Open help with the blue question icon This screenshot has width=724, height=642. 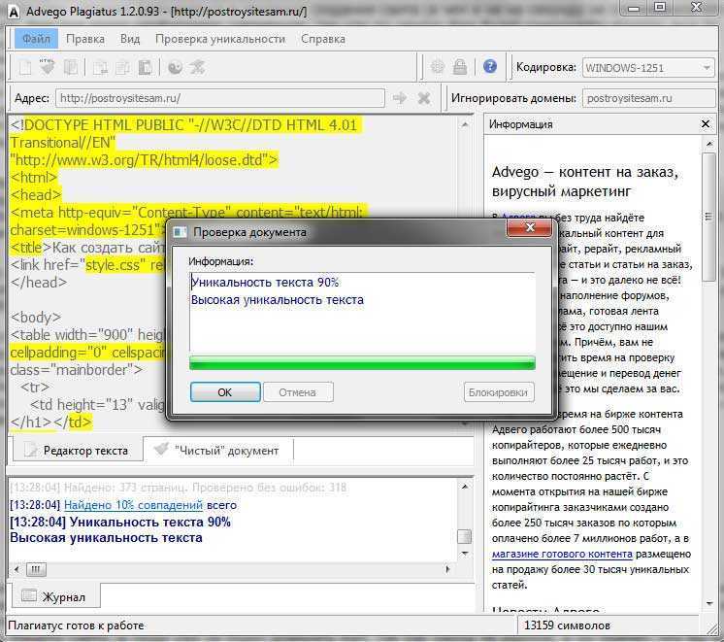[490, 67]
